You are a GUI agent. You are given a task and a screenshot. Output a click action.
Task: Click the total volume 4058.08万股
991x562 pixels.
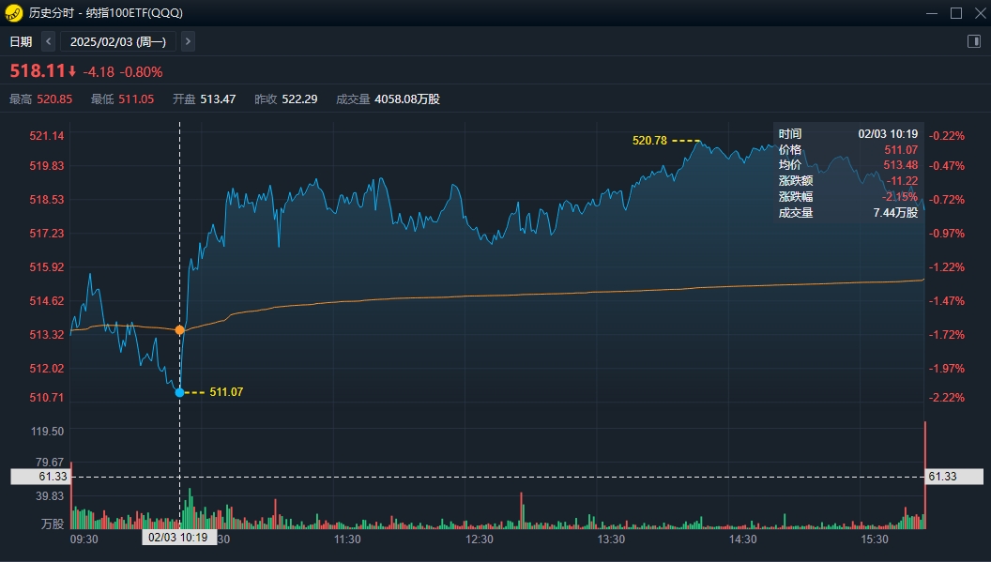(407, 99)
